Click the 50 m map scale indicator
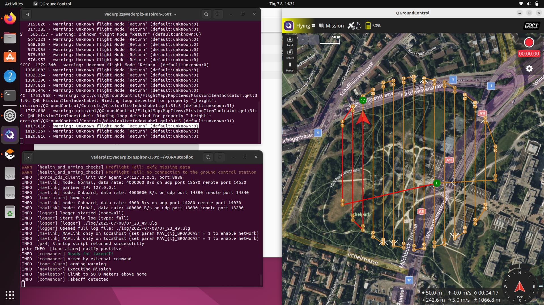Image resolution: width=544 pixels, height=305 pixels. click(x=330, y=40)
